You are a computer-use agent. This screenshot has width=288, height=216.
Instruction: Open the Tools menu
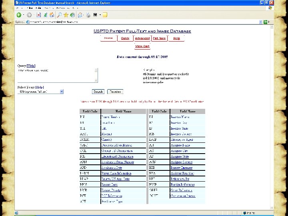63,8
